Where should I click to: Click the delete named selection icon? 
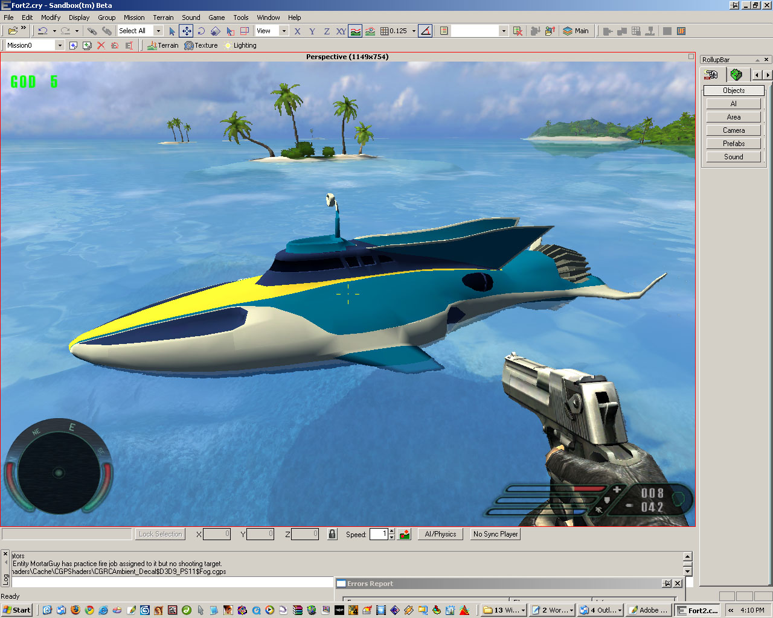click(518, 31)
